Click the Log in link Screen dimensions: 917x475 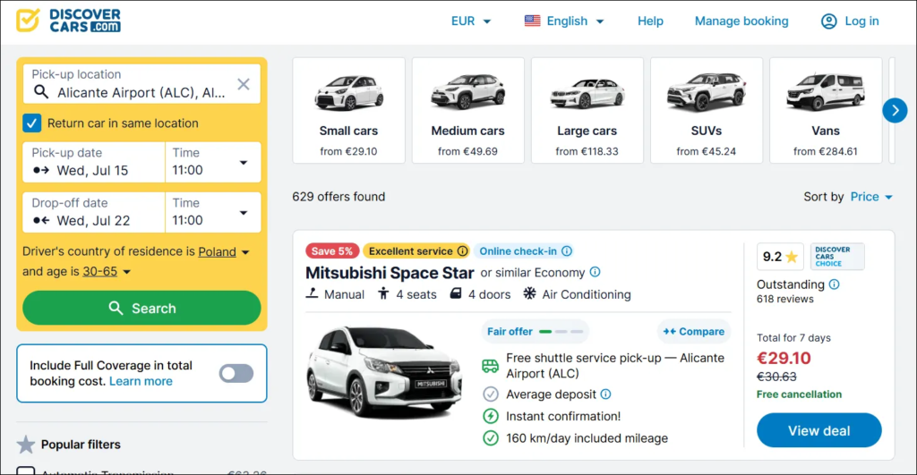[x=861, y=21]
